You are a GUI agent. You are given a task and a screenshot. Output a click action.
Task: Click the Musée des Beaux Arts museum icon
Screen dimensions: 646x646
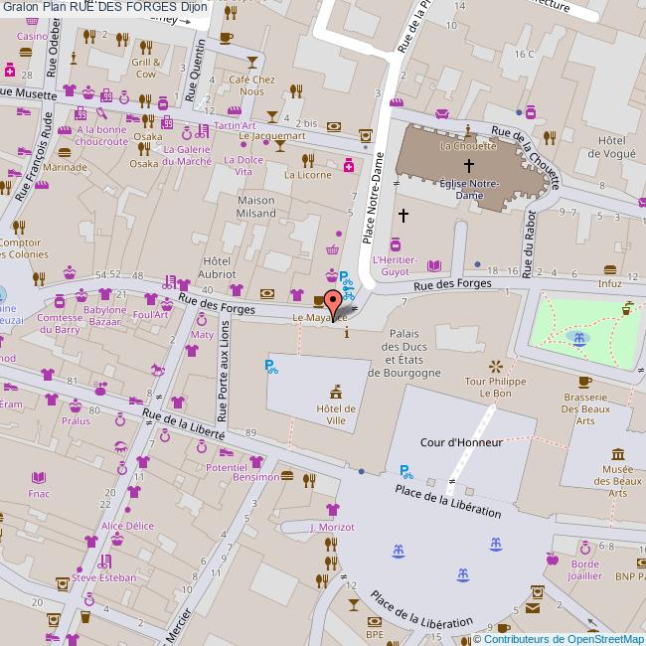(617, 454)
